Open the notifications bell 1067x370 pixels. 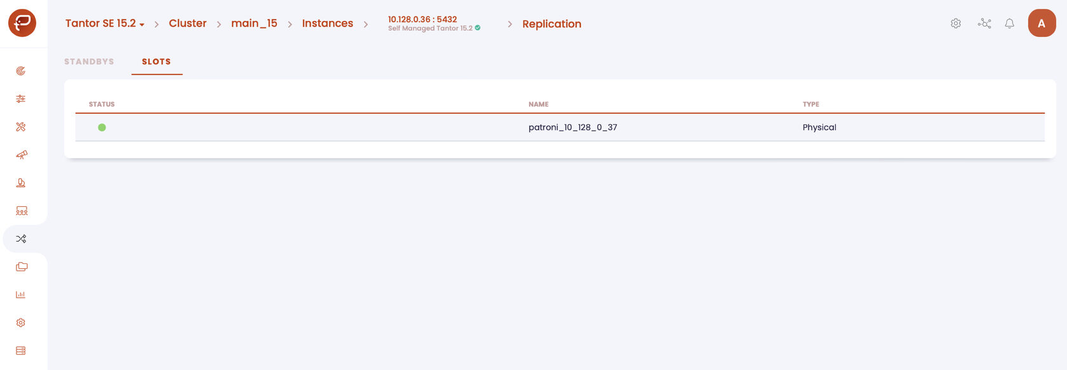[1009, 23]
